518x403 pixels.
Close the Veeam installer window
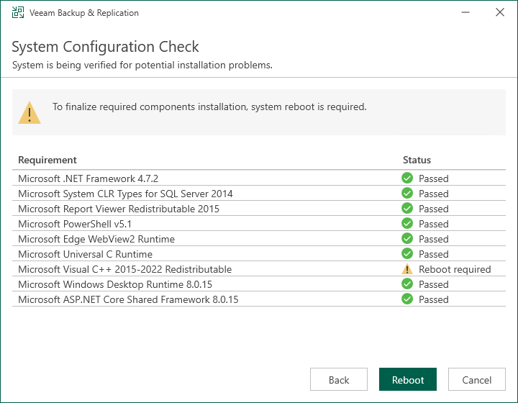pyautogui.click(x=500, y=12)
